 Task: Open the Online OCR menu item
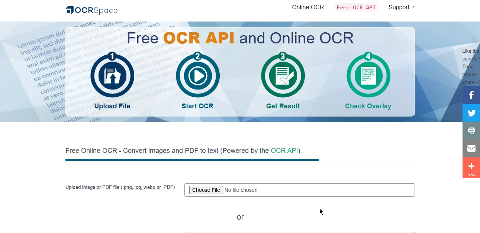point(308,7)
